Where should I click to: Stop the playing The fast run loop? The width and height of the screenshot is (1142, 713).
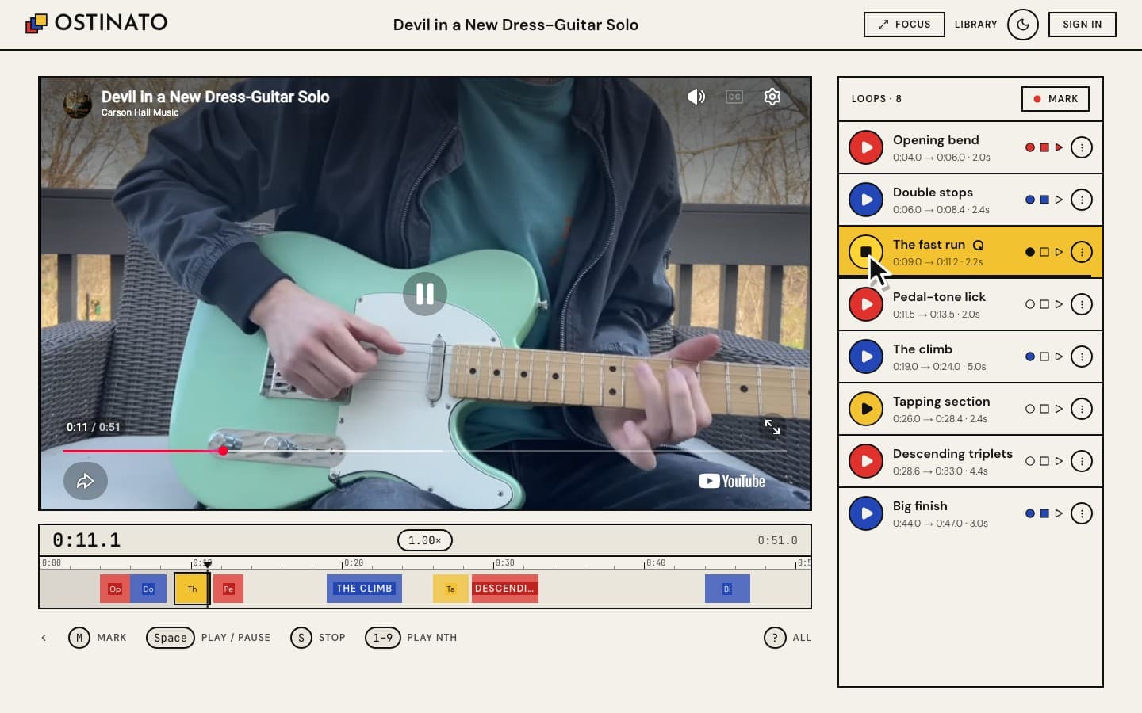point(866,252)
